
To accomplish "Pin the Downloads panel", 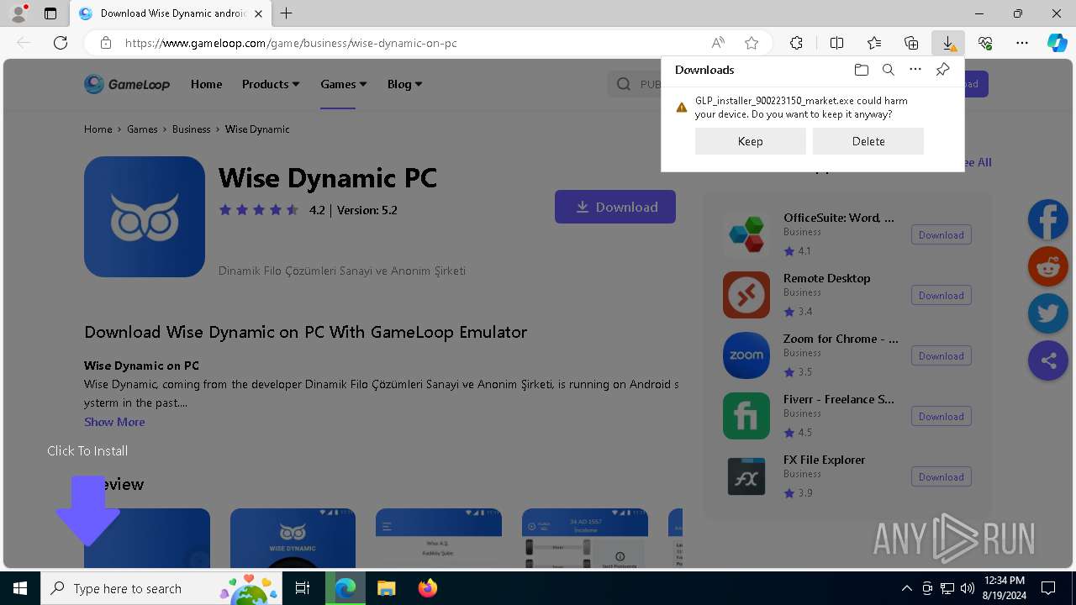I will pyautogui.click(x=942, y=70).
